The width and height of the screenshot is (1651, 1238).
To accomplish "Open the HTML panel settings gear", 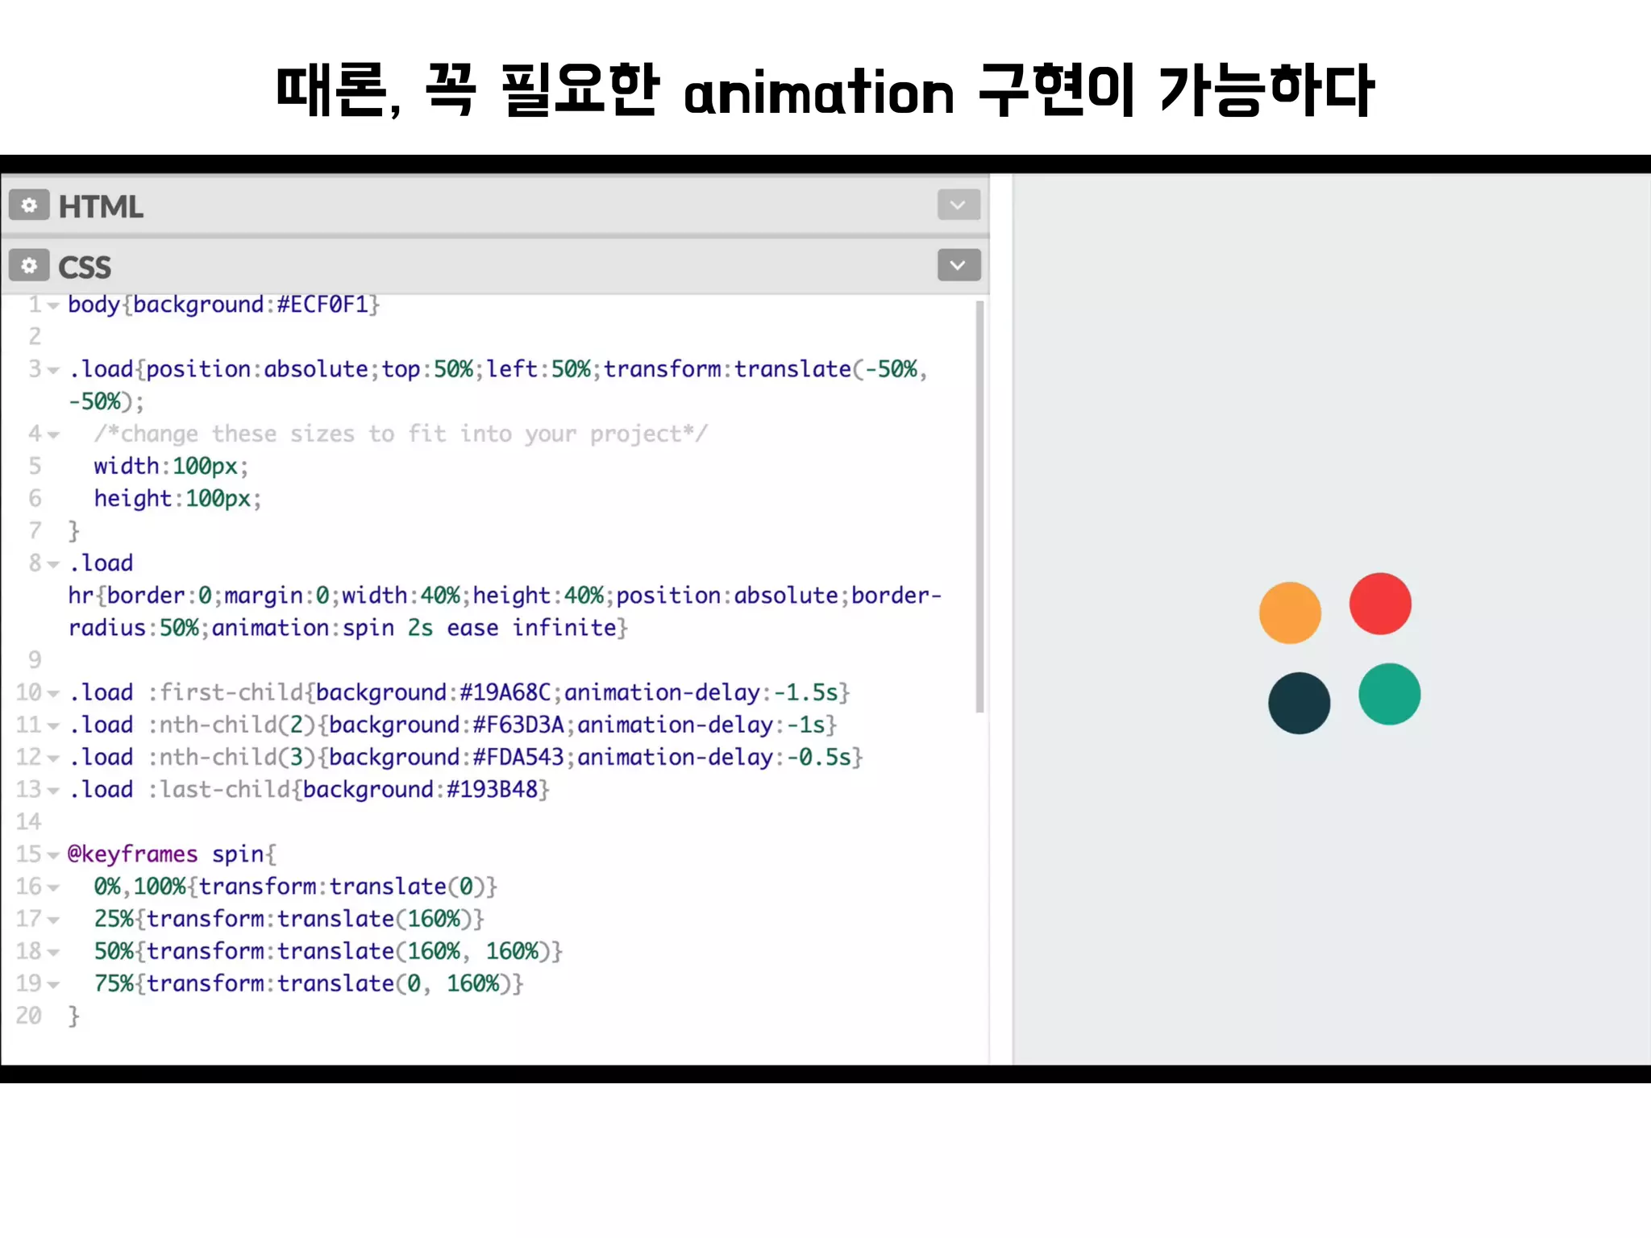I will [29, 206].
